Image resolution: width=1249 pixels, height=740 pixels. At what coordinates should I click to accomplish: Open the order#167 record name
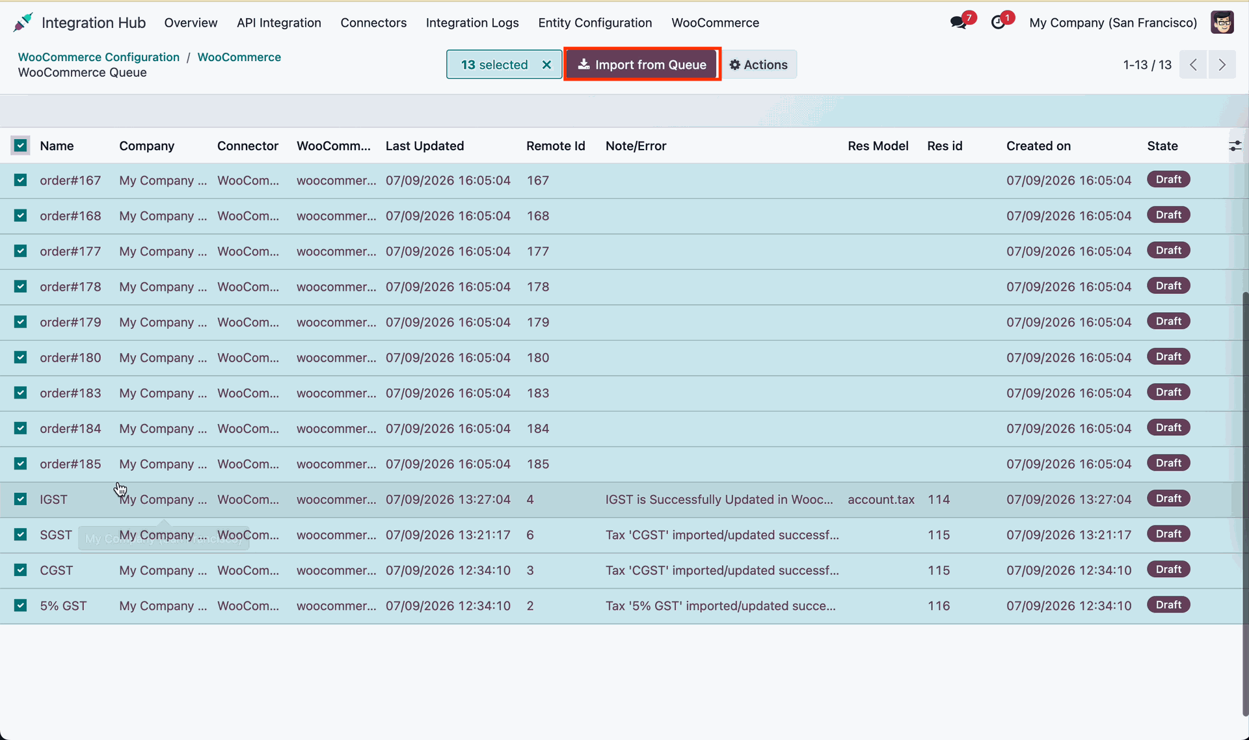coord(70,180)
